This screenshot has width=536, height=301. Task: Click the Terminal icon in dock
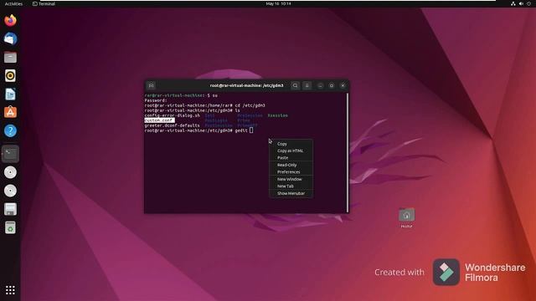(x=10, y=154)
